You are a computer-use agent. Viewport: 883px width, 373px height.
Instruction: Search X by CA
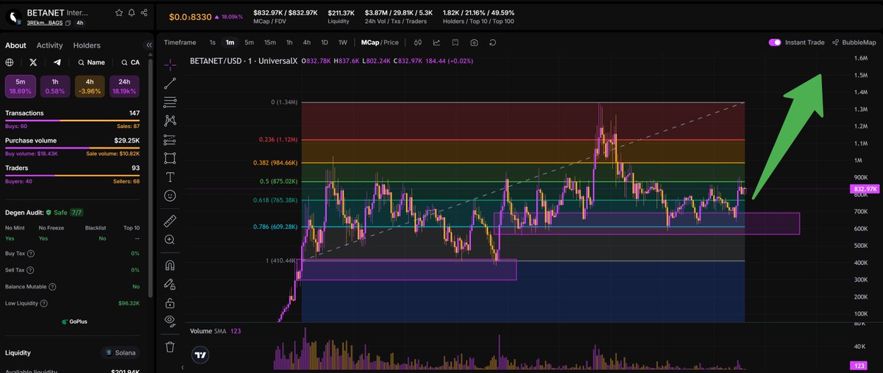pos(130,63)
